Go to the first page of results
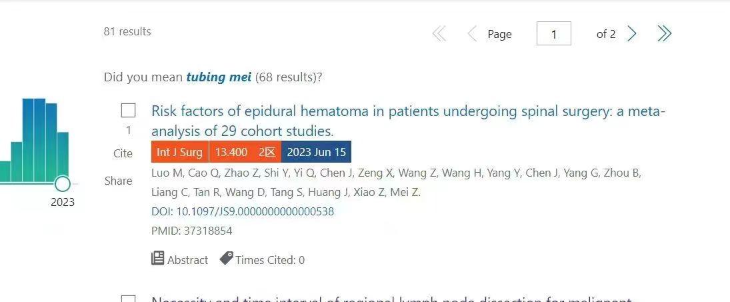 pyautogui.click(x=439, y=34)
